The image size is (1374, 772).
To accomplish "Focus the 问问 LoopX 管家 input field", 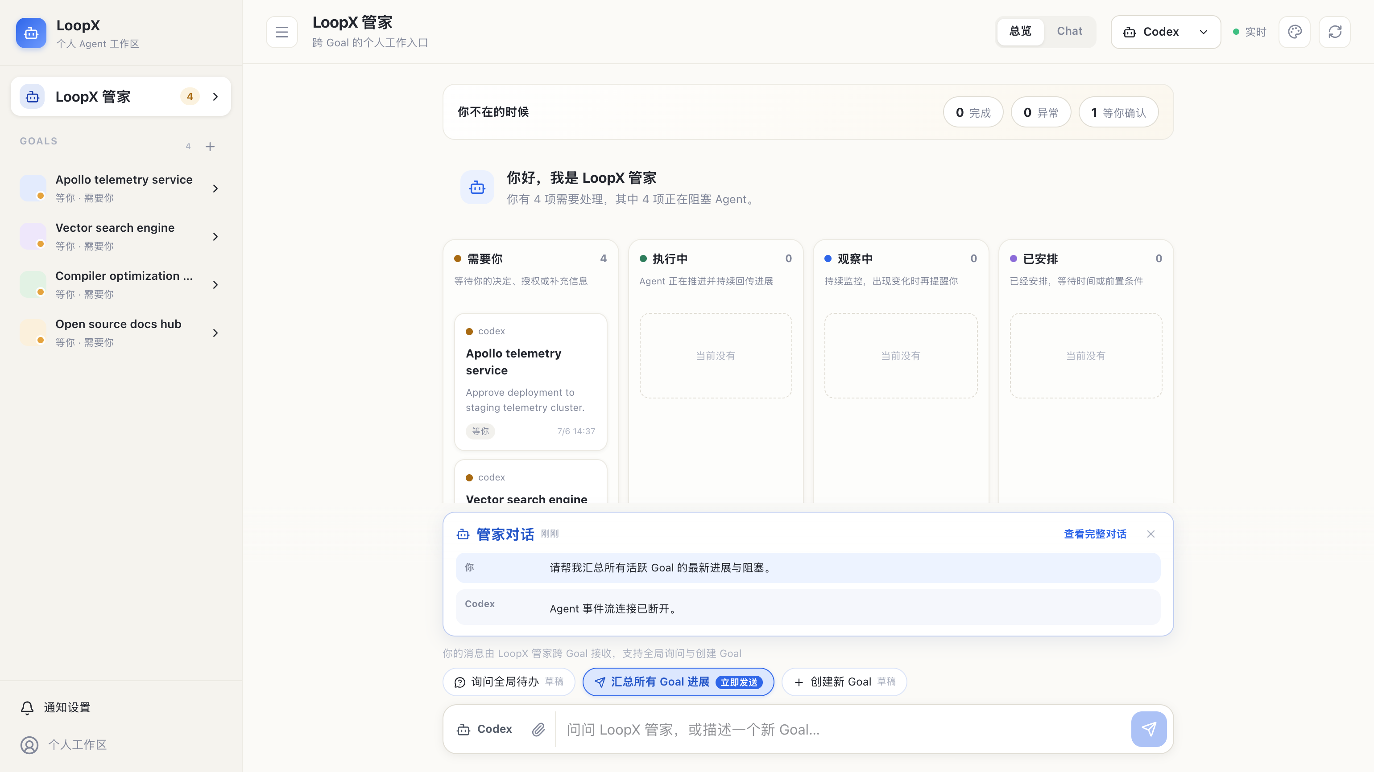I will (843, 729).
